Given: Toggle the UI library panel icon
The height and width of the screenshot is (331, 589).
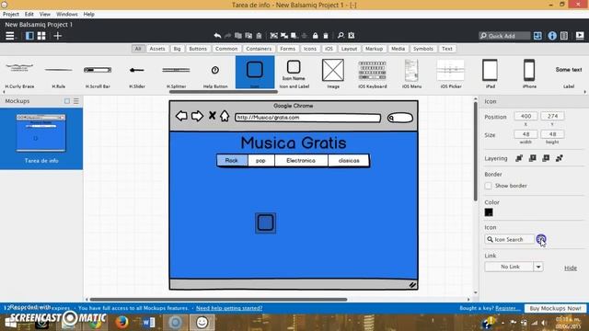Looking at the screenshot, I should click(x=537, y=36).
